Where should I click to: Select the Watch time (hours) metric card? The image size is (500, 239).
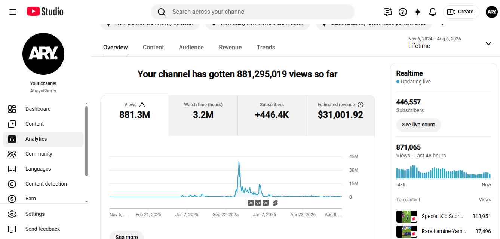[203, 115]
